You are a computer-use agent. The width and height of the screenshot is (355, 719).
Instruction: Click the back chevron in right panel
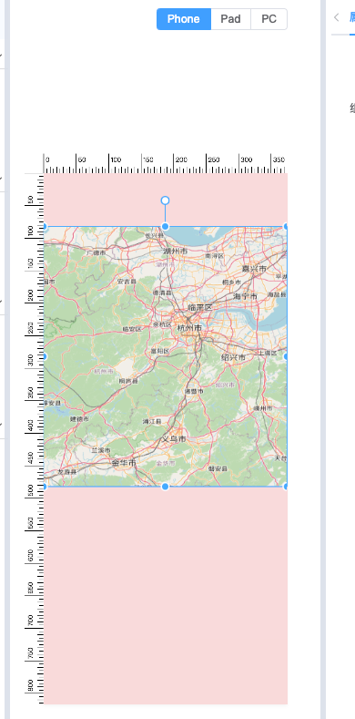coord(337,17)
